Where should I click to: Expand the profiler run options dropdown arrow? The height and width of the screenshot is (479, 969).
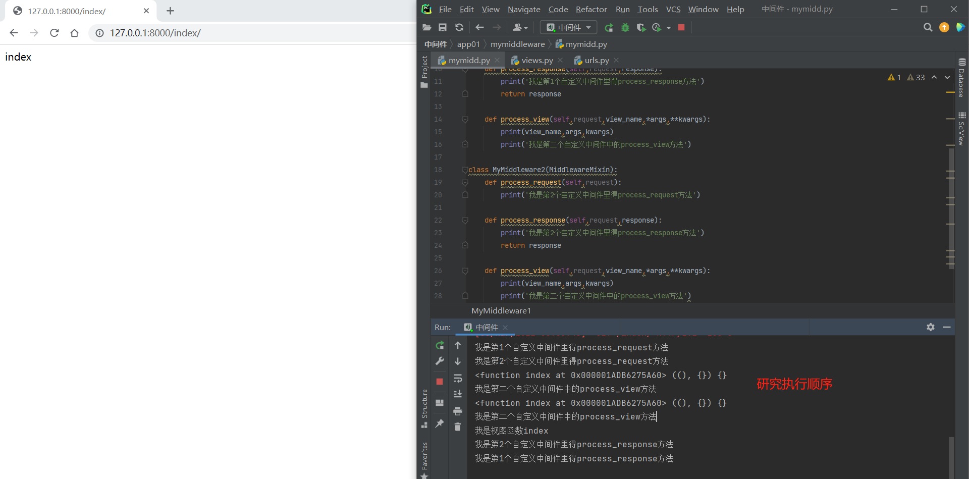click(669, 28)
